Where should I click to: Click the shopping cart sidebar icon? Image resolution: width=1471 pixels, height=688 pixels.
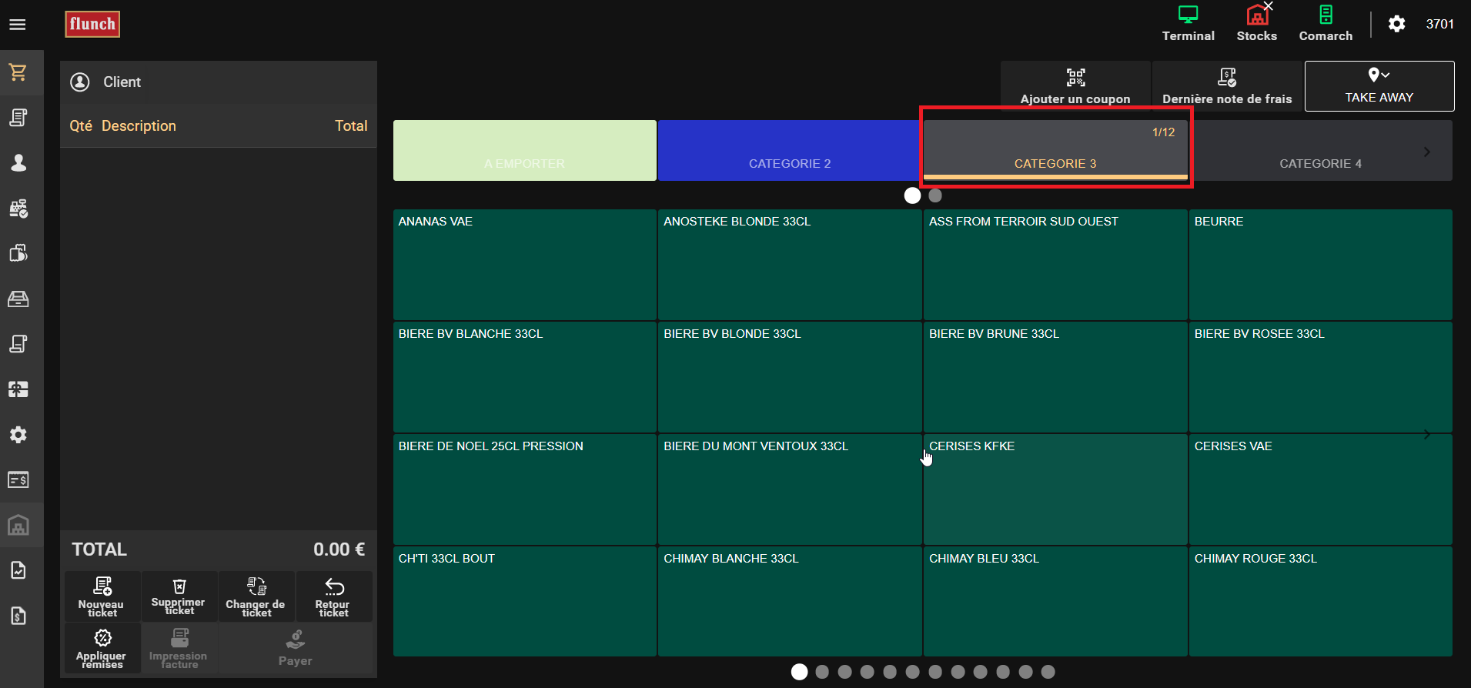pos(18,72)
